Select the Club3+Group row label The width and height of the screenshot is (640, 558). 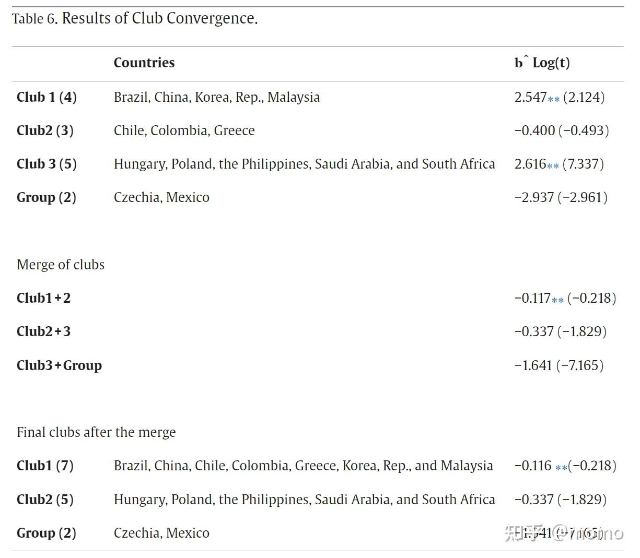pyautogui.click(x=59, y=365)
